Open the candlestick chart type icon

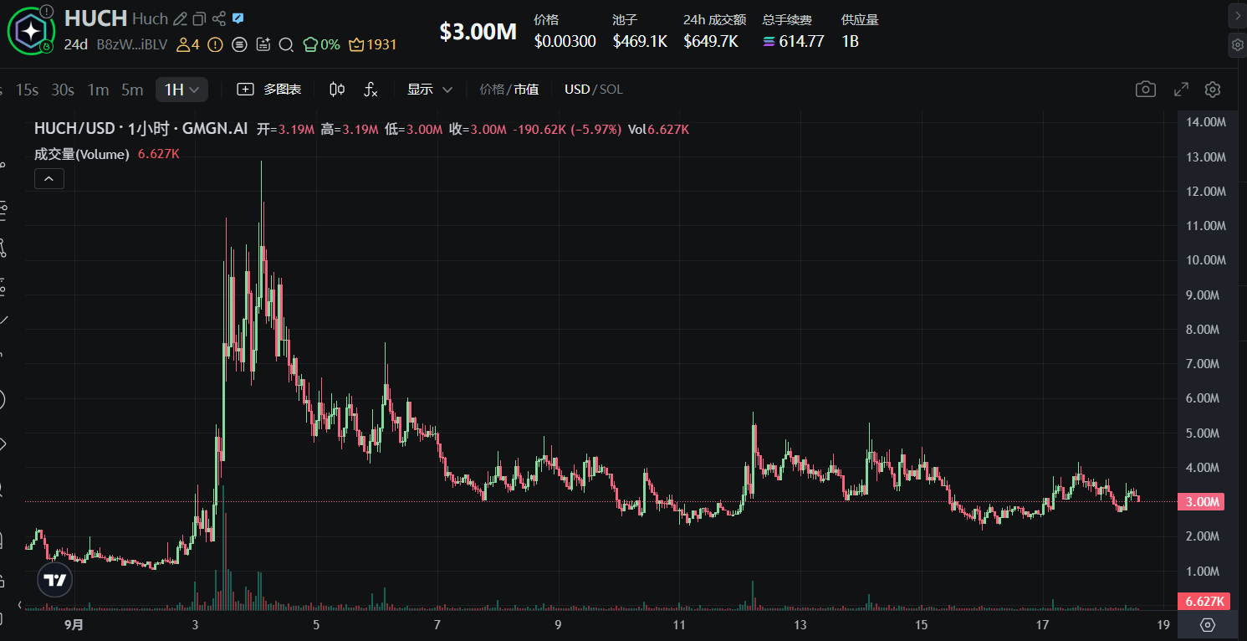tap(337, 90)
